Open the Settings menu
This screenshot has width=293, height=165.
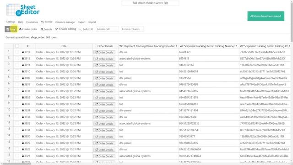pyautogui.click(x=11, y=22)
